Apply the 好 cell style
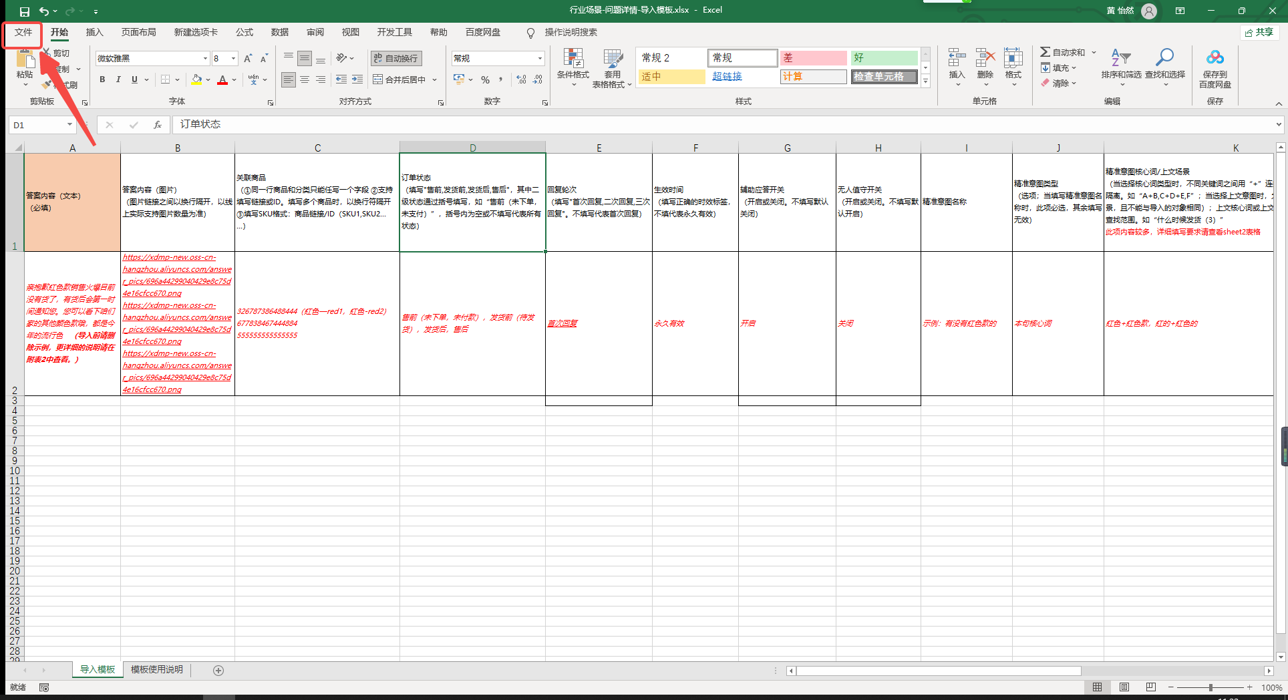Image resolution: width=1288 pixels, height=700 pixels. coord(884,58)
